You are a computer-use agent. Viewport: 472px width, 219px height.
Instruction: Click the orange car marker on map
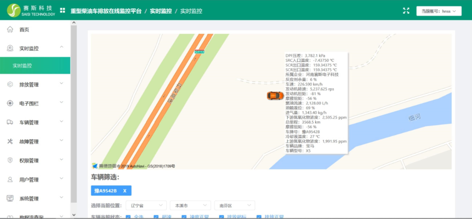tap(275, 95)
